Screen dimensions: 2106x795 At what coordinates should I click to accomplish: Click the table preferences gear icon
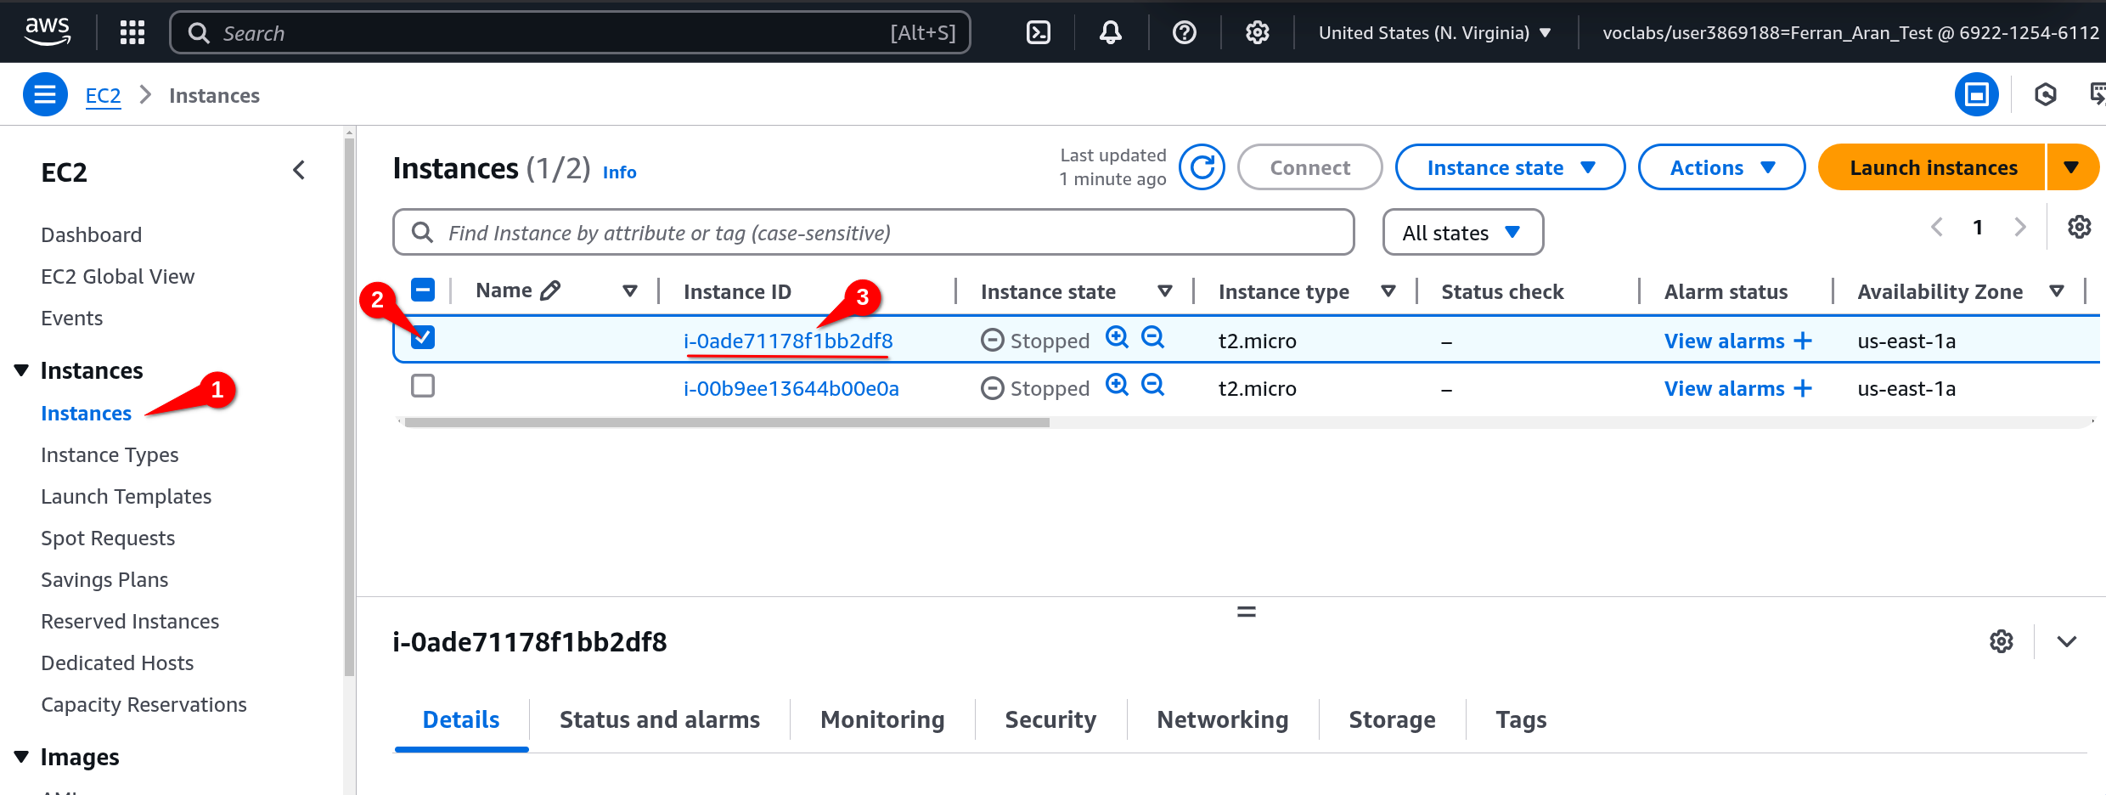coord(2079,227)
